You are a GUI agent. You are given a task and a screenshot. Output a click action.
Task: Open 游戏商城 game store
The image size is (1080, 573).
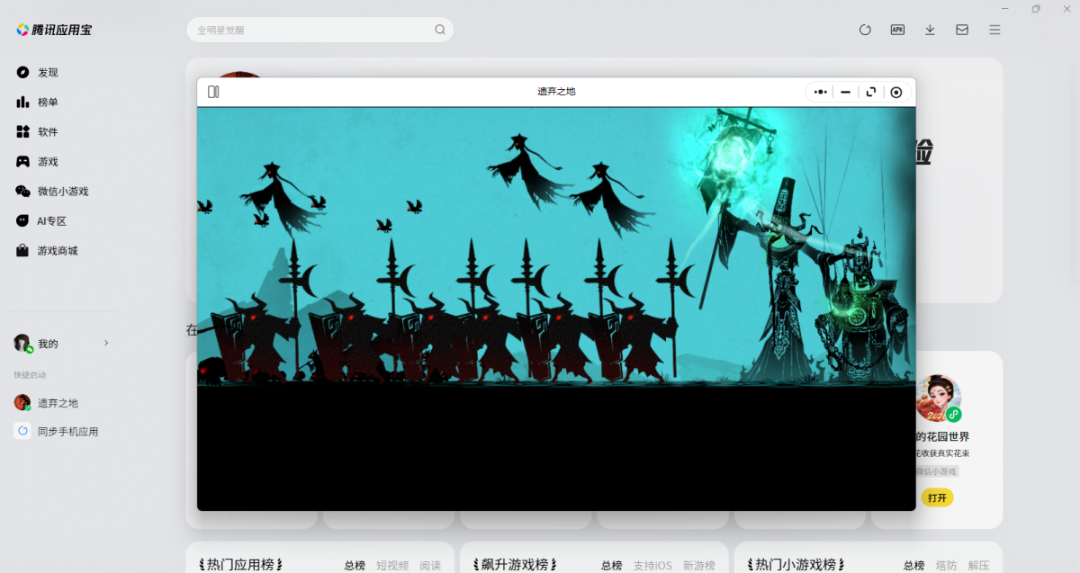pyautogui.click(x=57, y=251)
